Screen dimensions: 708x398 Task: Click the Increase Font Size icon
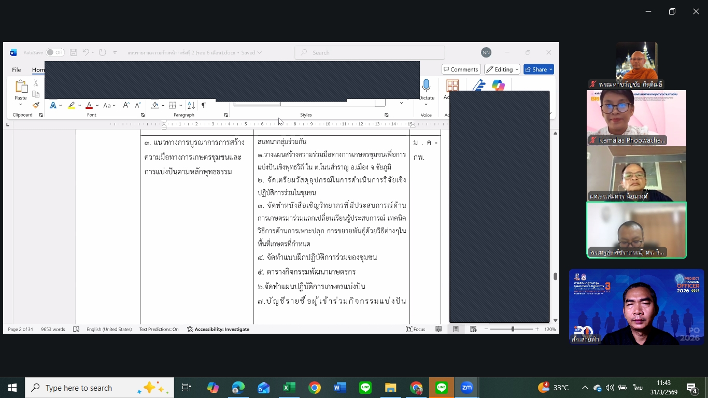(x=126, y=105)
